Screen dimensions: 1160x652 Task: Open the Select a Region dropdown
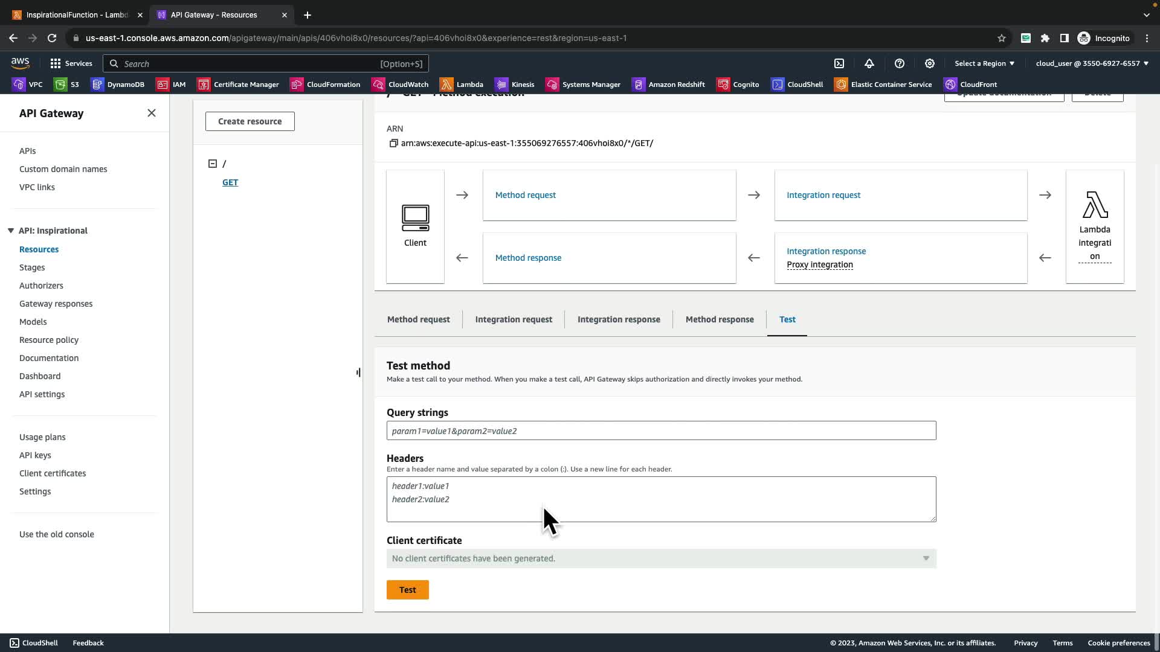pos(984,63)
